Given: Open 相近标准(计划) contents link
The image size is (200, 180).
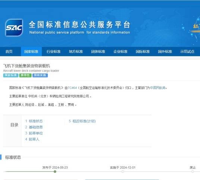Looking at the screenshot, I should click(x=82, y=121).
